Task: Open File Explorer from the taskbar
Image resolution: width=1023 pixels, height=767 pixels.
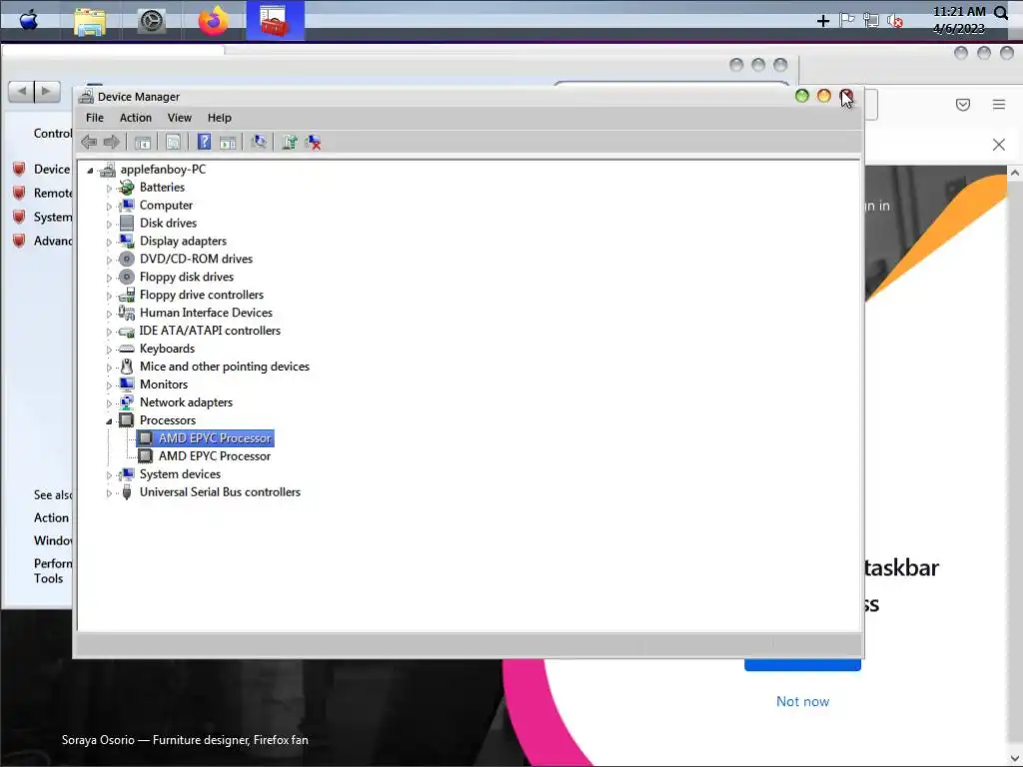Action: click(x=89, y=21)
